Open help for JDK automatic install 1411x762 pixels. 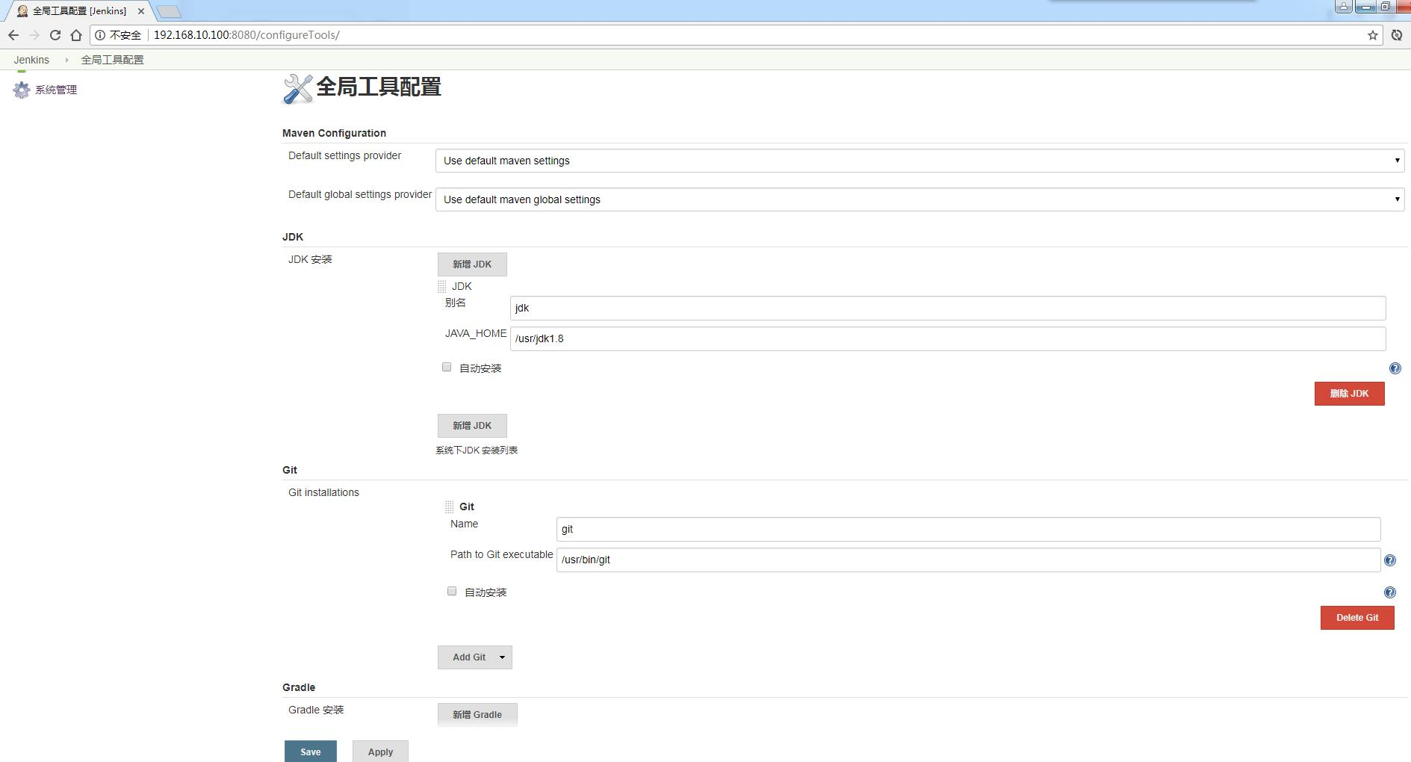click(x=1395, y=368)
